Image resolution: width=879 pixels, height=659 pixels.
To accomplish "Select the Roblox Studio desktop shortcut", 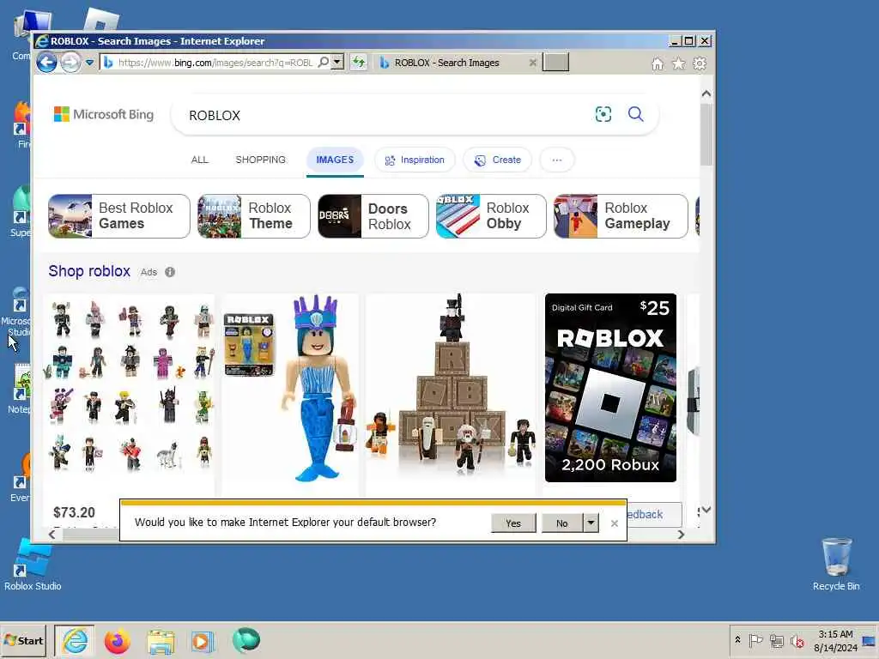I will (33, 565).
